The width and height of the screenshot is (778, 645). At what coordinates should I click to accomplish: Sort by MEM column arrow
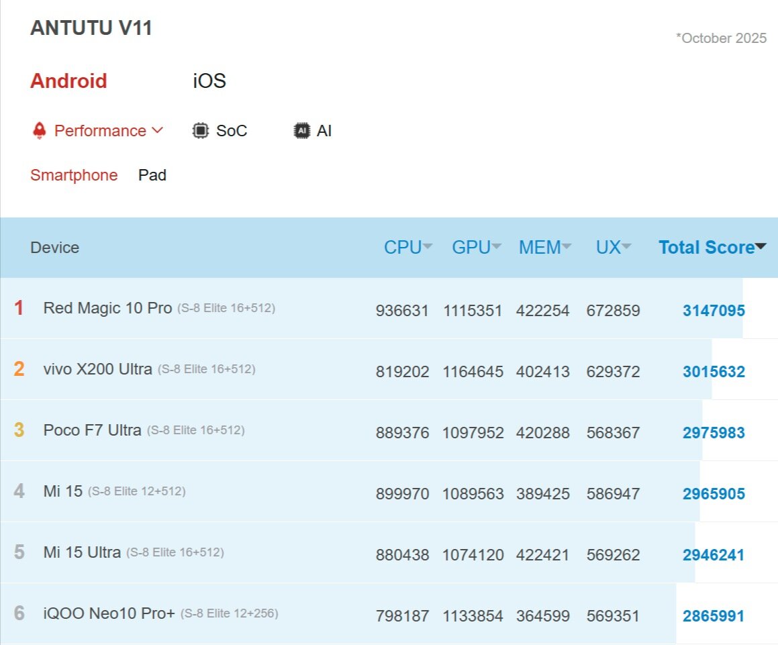pos(567,247)
